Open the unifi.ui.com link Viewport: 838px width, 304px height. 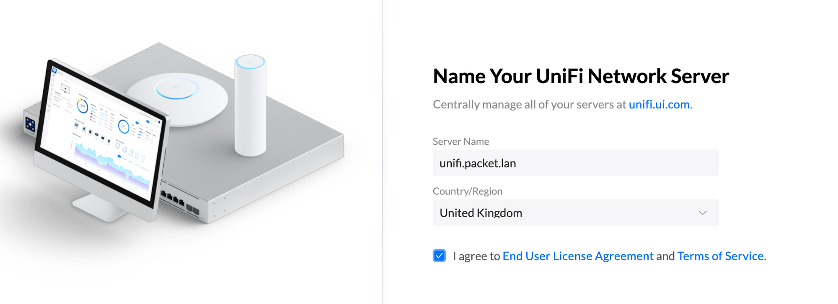click(x=659, y=105)
